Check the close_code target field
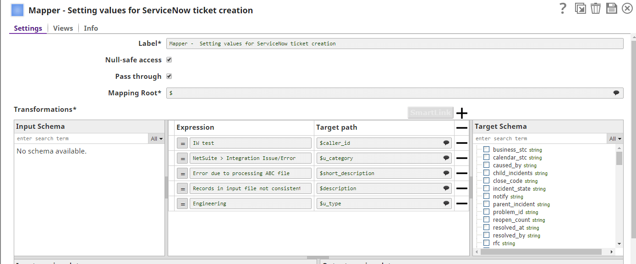This screenshot has height=264, width=636. click(487, 181)
